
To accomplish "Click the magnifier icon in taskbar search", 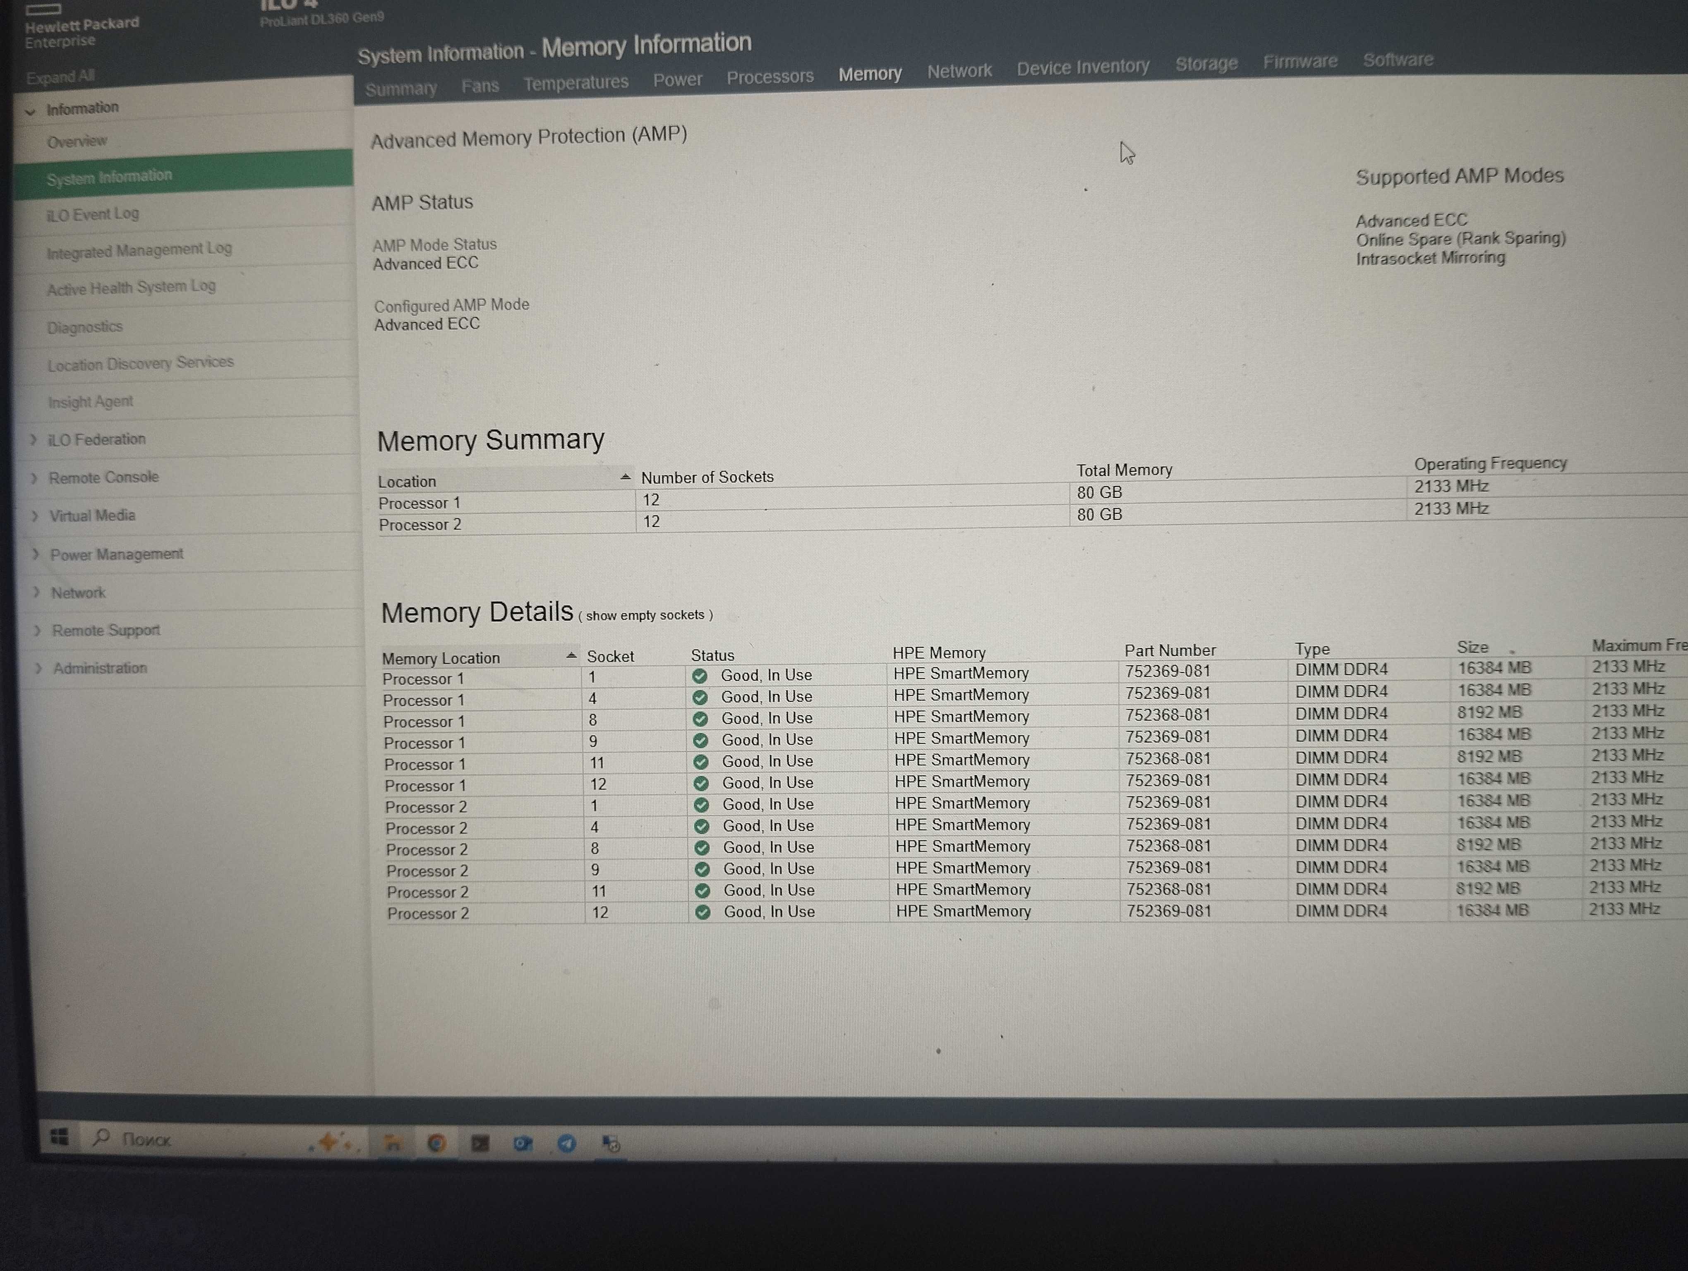I will point(101,1137).
